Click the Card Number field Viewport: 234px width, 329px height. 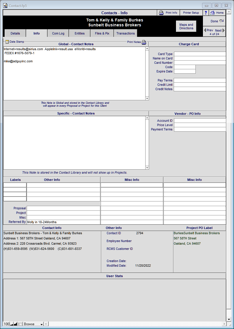[x=200, y=63]
